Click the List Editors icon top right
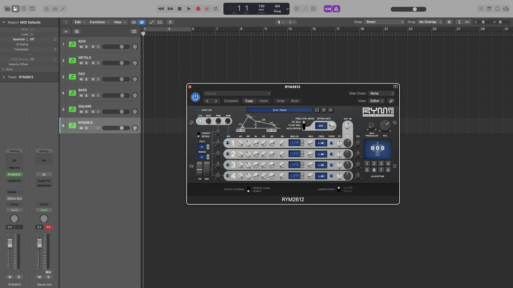 (481, 9)
